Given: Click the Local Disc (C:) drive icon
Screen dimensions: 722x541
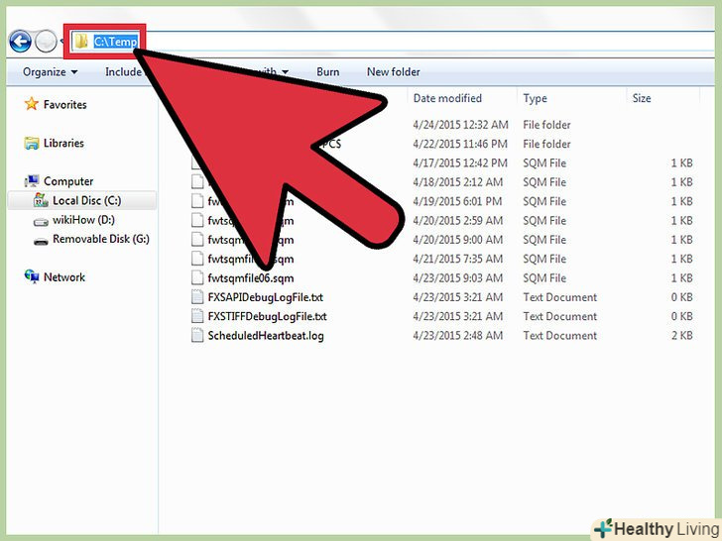Looking at the screenshot, I should (41, 200).
